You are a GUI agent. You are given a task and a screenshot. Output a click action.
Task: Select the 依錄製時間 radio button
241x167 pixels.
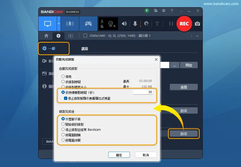tap(63, 82)
